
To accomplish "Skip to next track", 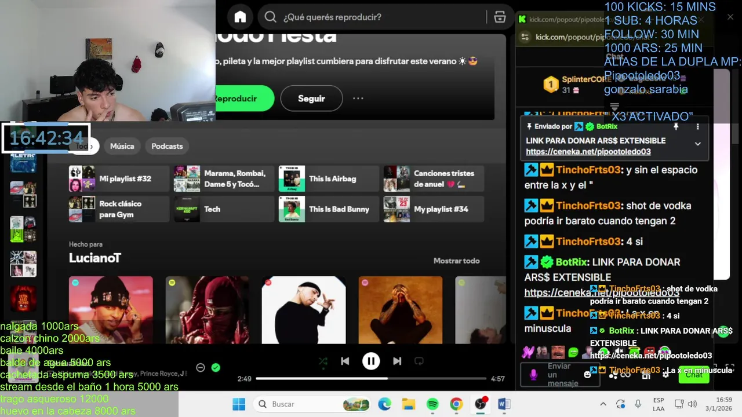I will pos(397,361).
